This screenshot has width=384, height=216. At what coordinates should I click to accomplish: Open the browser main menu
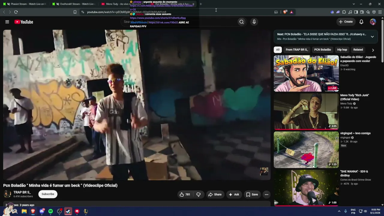[x=380, y=12]
